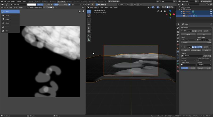Select the Fill paint tool
213x117 pixels.
pyautogui.click(x=10, y=27)
